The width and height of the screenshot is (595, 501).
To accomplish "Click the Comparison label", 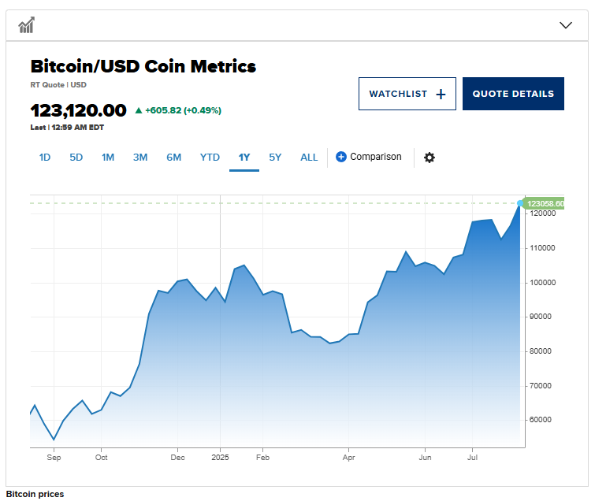I will (376, 157).
